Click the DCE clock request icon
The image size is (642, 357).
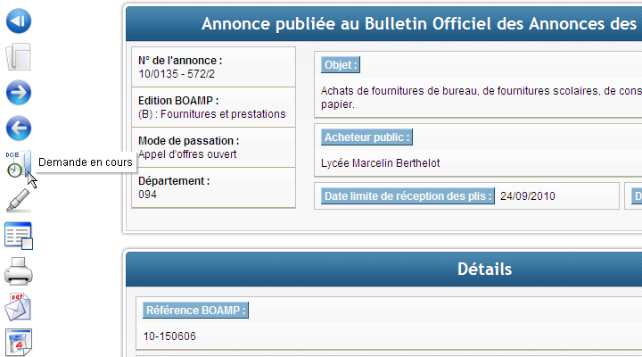pyautogui.click(x=18, y=164)
